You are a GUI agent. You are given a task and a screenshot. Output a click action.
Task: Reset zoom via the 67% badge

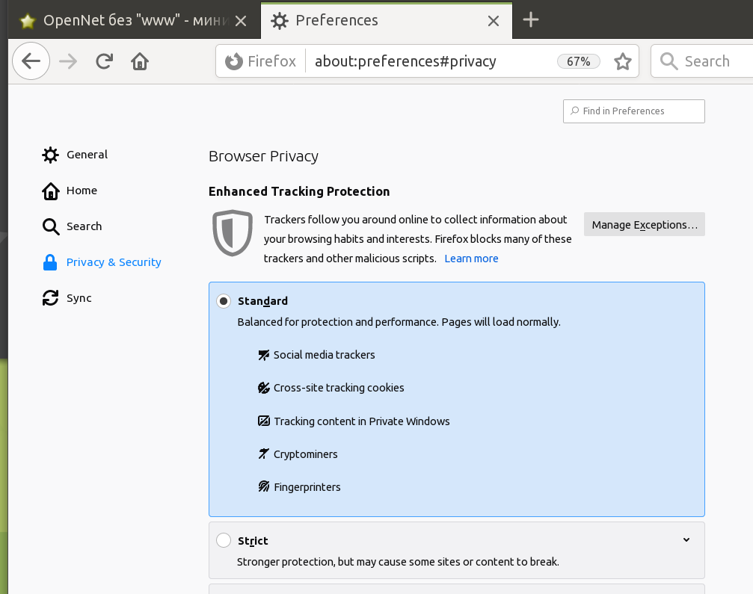[578, 61]
